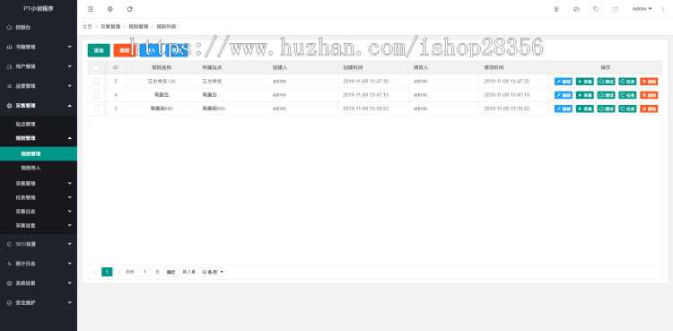Run 测试 on the 笔趣阁info rule
This screenshot has height=331, width=673.
pos(606,109)
